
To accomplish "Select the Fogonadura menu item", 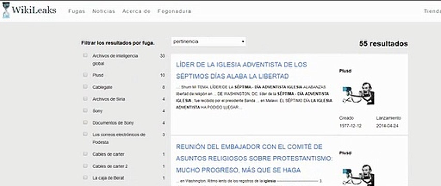I will [174, 11].
